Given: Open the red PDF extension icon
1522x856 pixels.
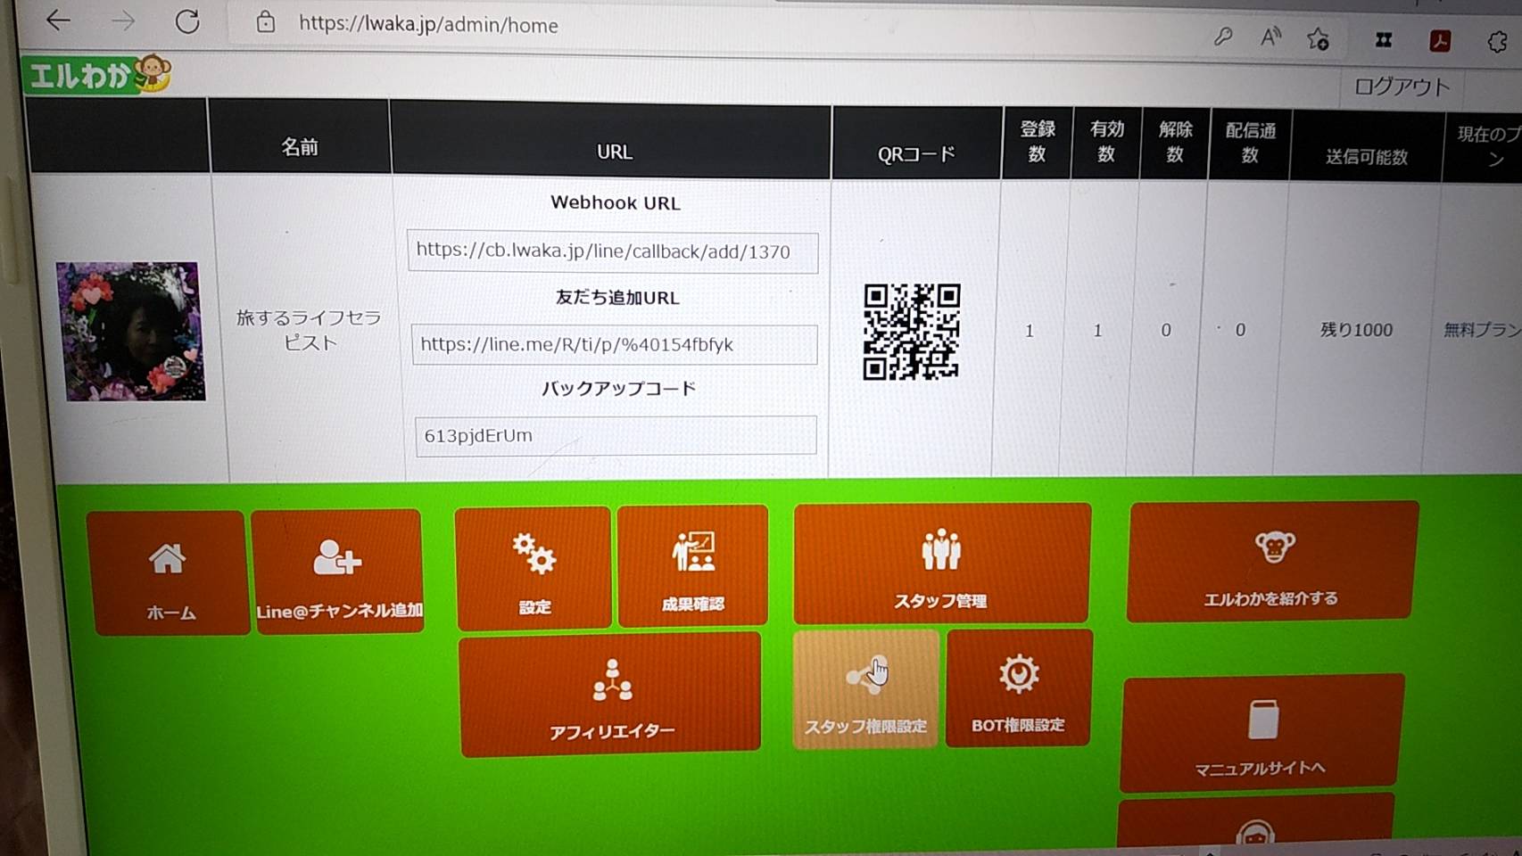Looking at the screenshot, I should 1439,40.
